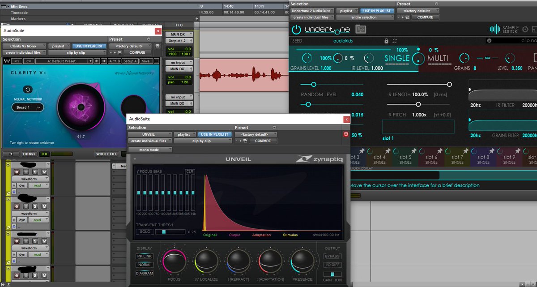Click the Unveil FOCUS knob

175,261
